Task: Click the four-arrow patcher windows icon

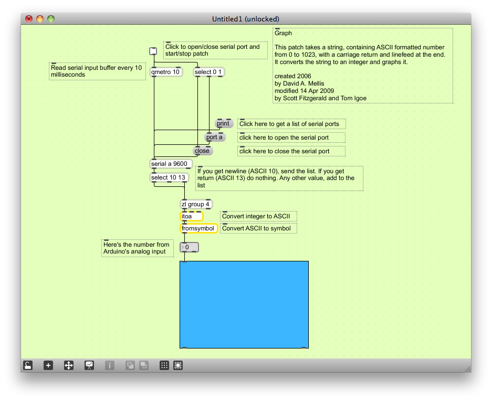Action: point(69,365)
